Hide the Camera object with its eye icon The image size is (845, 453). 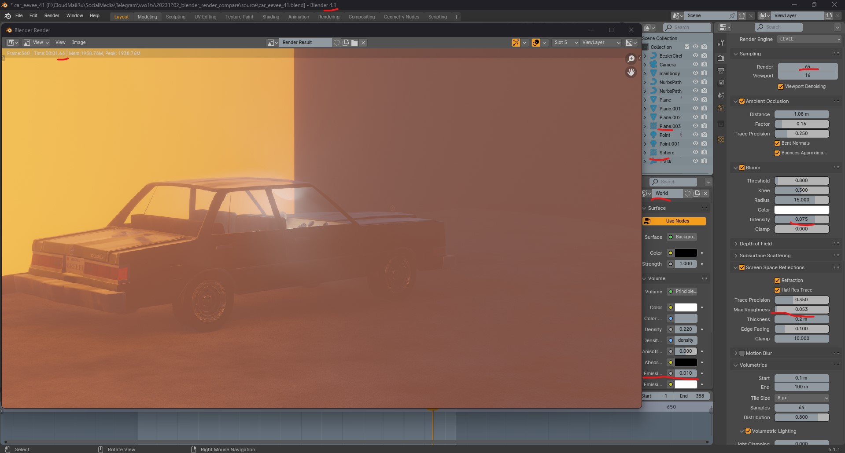[695, 65]
